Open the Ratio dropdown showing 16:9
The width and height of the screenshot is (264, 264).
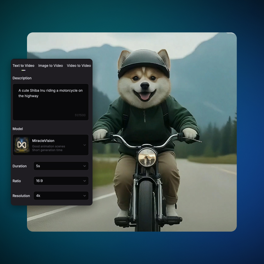pos(61,181)
